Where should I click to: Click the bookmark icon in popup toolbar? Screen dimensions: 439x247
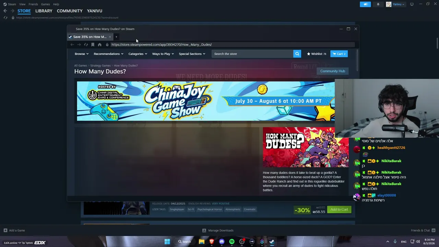(93, 45)
